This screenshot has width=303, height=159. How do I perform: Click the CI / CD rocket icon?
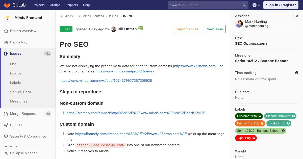[6, 125]
